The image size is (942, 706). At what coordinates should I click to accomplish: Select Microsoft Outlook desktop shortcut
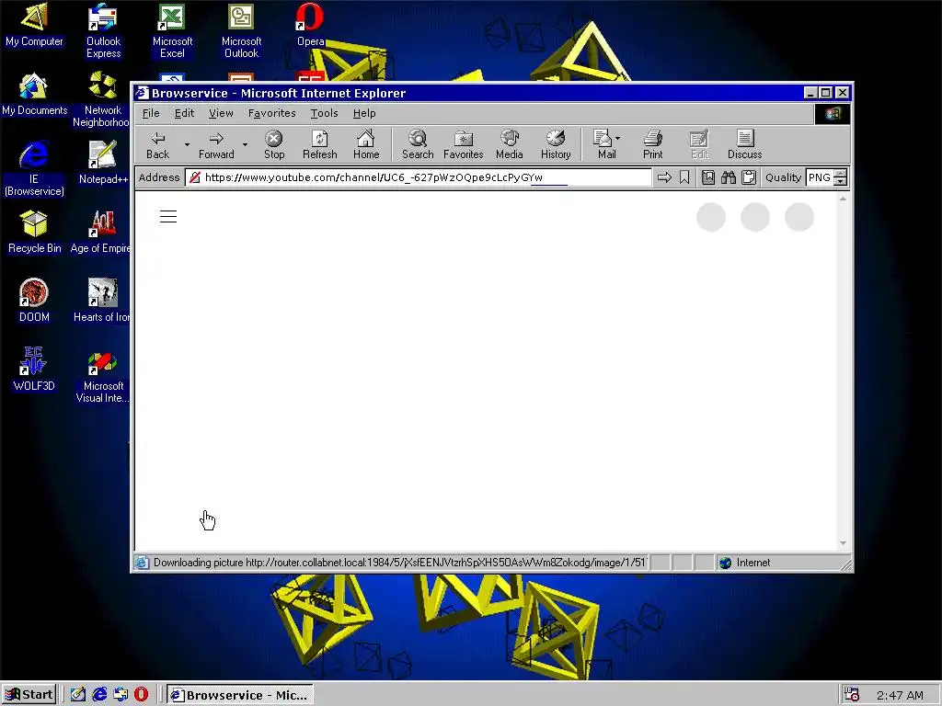[242, 31]
